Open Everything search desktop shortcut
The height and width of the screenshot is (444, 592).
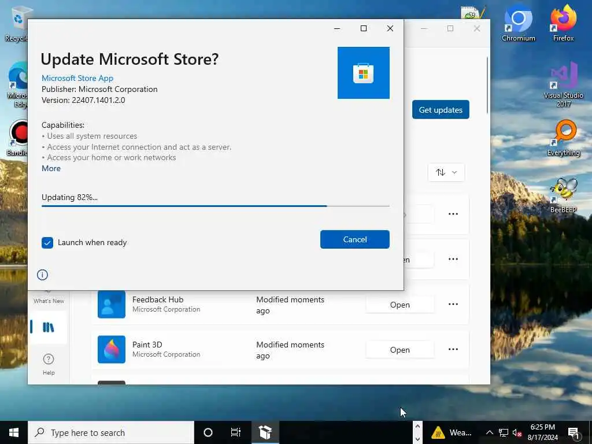[x=563, y=138]
